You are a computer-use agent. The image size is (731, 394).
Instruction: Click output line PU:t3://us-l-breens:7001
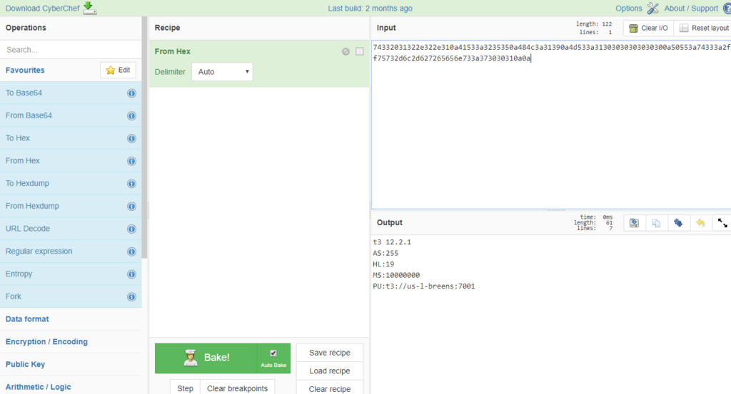[424, 286]
